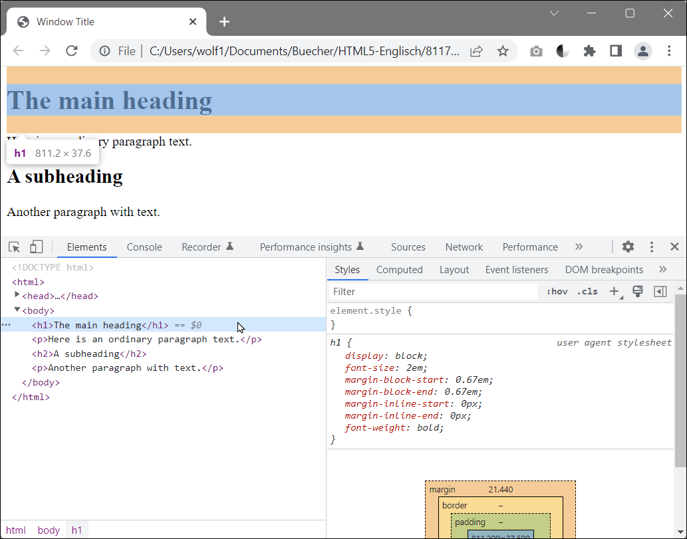Open DevTools settings gear
Screen dimensions: 687x539
(x=628, y=247)
